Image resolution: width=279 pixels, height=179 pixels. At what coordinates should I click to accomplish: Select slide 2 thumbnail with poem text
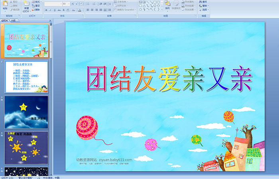click(x=26, y=77)
